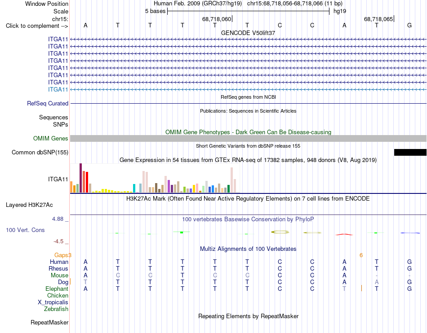Open the light blue ITGA11 transcript label

[58, 89]
